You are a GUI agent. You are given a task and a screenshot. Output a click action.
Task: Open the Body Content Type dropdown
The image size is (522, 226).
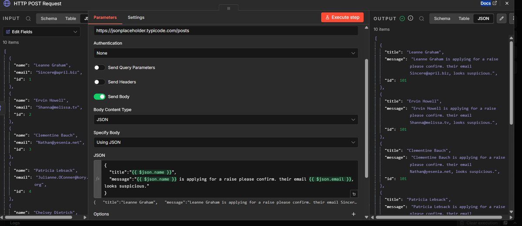226,120
